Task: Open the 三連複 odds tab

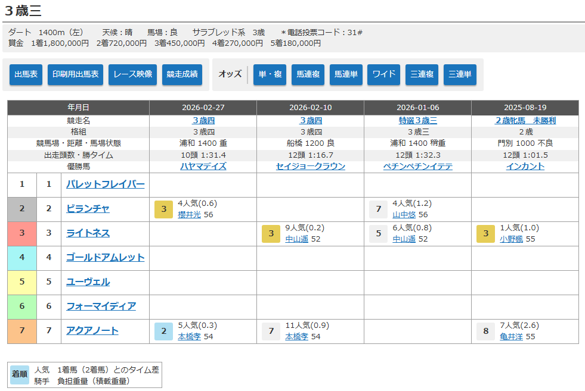Action: pos(422,74)
